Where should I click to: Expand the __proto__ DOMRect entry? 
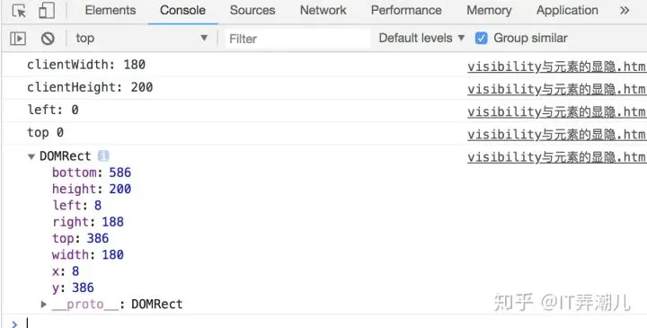pyautogui.click(x=44, y=304)
